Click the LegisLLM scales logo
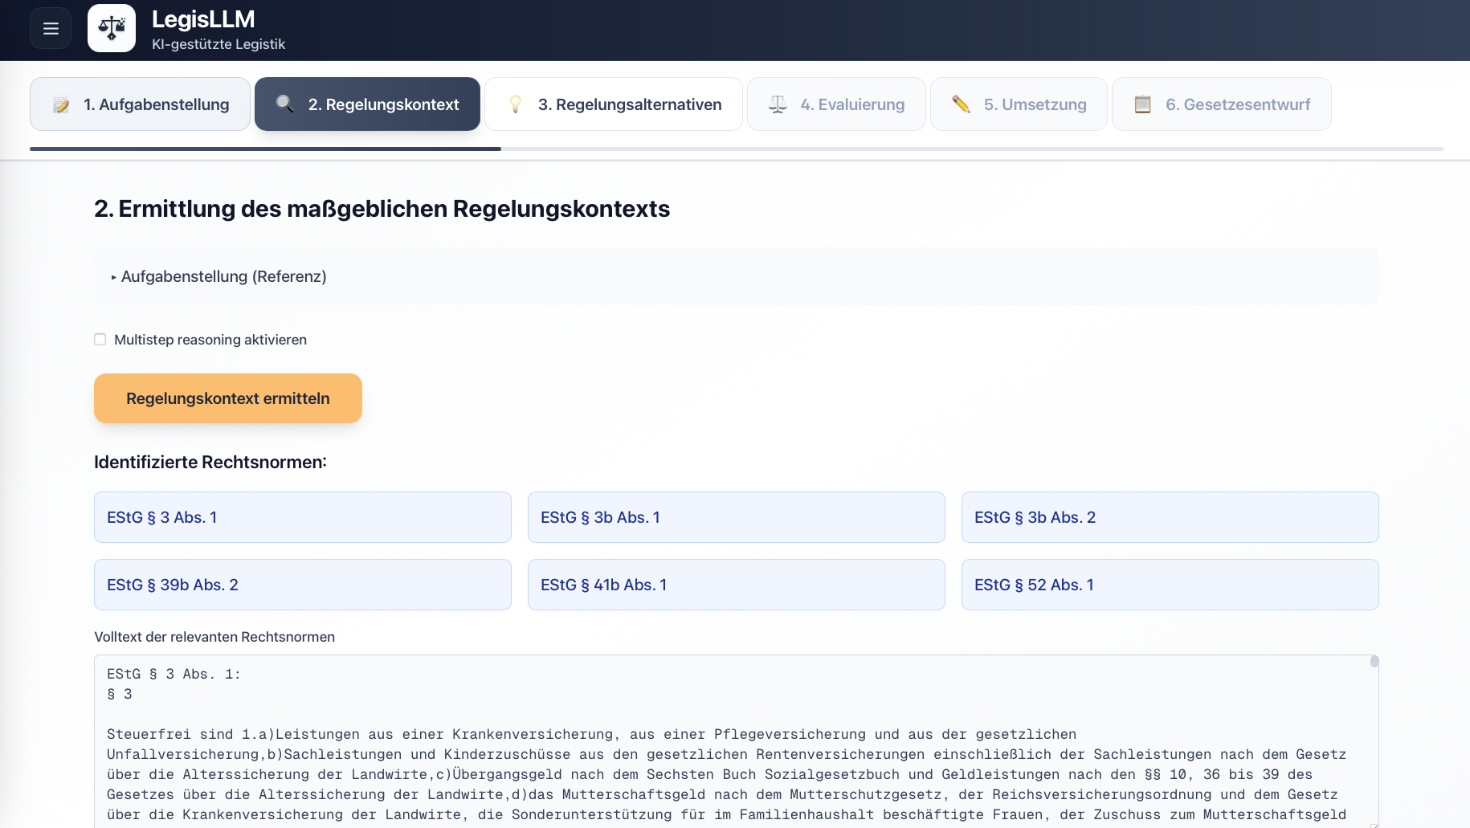 coord(111,27)
